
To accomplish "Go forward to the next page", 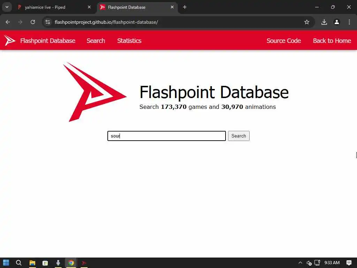I will (x=20, y=22).
